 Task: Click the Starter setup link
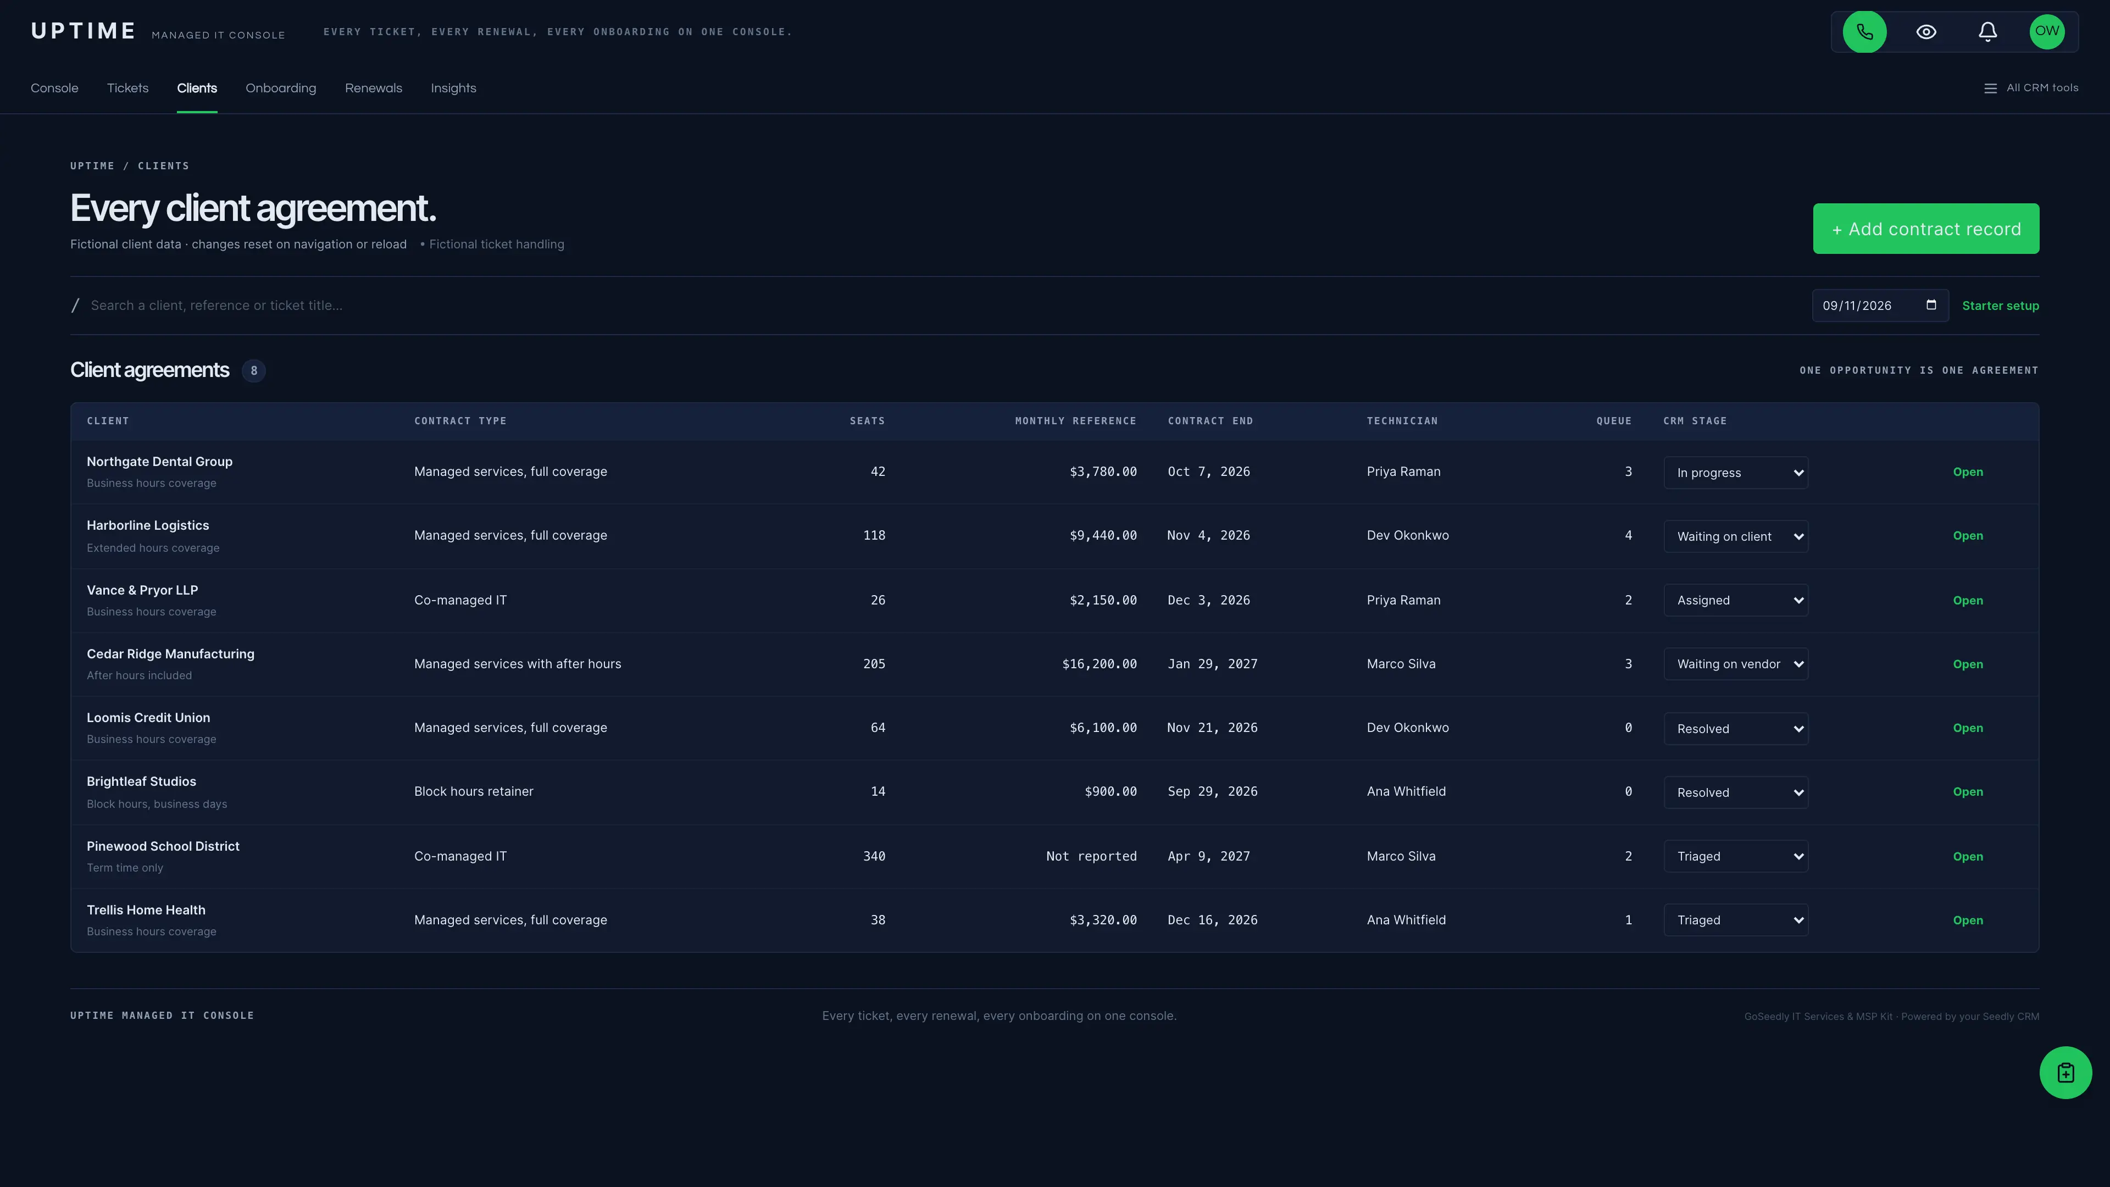click(2000, 306)
